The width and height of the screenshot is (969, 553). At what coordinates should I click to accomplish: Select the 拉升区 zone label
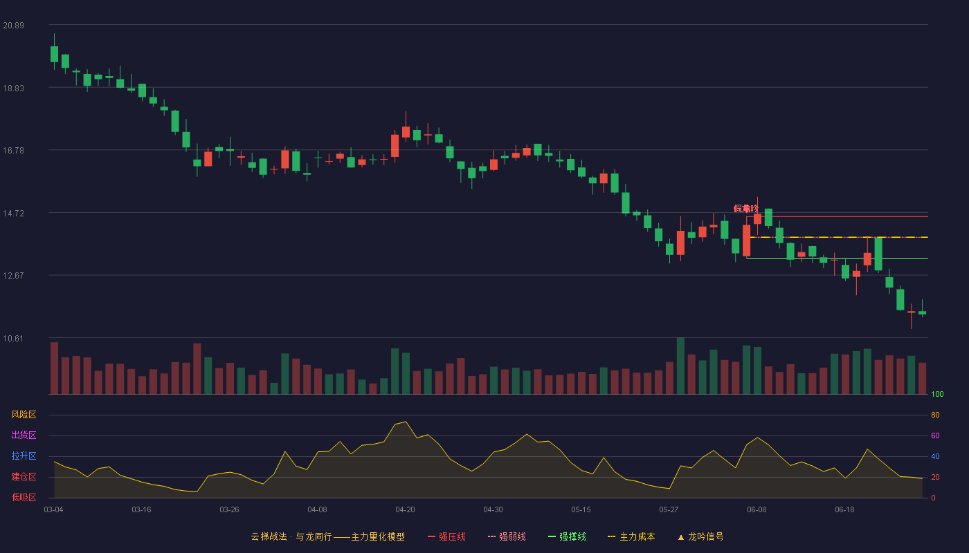pos(24,456)
